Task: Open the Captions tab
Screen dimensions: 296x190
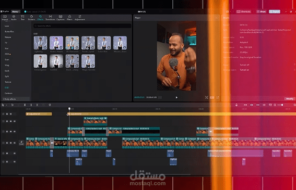Action: tap(61, 18)
